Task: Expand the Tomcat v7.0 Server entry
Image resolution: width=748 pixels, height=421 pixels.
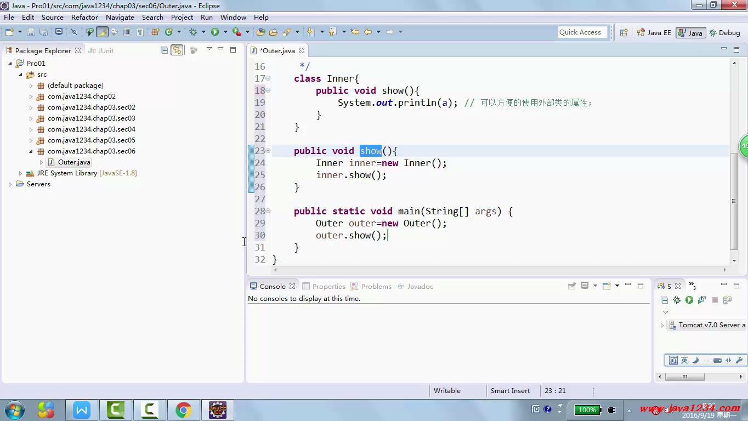Action: click(662, 325)
